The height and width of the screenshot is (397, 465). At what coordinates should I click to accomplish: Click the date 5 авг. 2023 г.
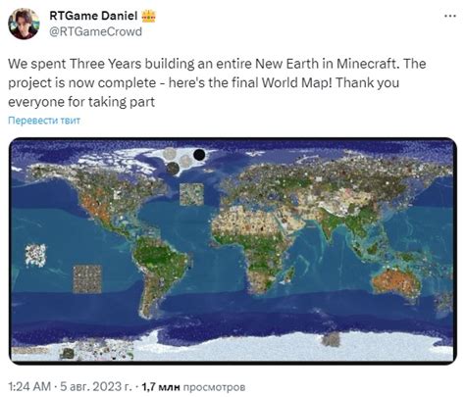[96, 387]
